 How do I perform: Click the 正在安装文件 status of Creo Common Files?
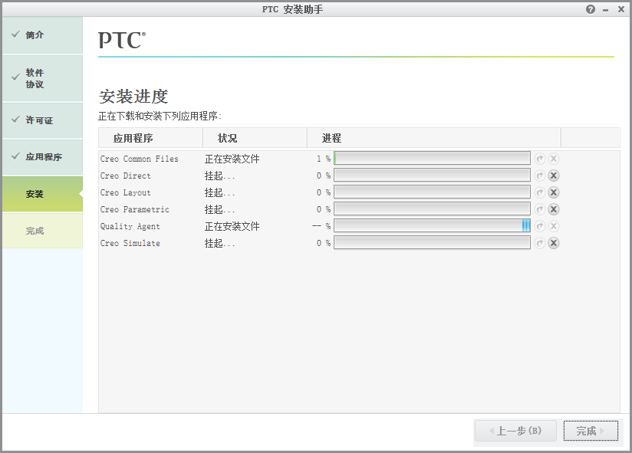click(x=232, y=159)
